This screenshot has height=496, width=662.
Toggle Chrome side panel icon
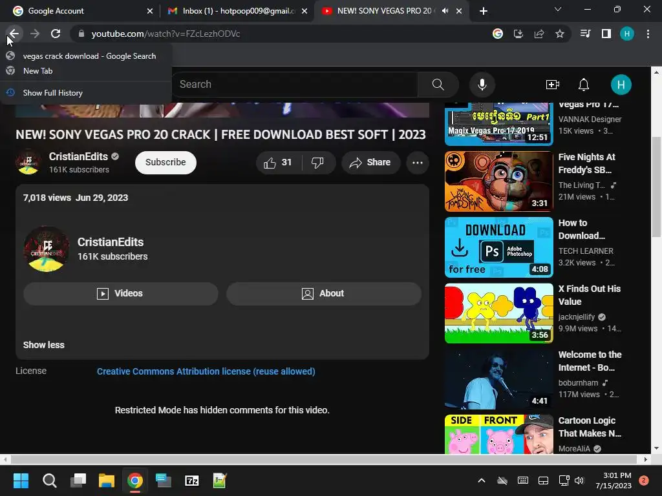606,34
